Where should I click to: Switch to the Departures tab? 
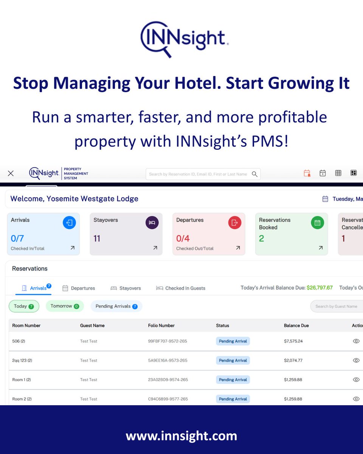tap(79, 288)
